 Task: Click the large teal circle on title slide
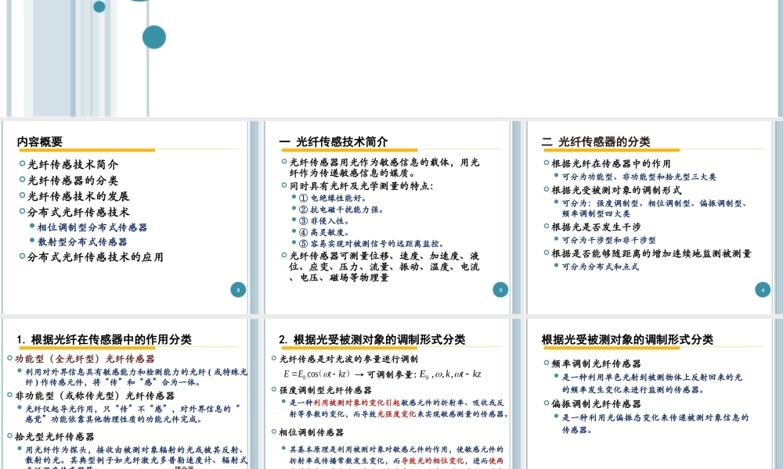tap(153, 36)
